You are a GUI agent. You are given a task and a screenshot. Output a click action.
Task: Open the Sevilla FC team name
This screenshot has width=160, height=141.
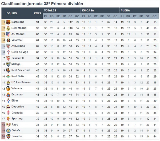[18, 58]
